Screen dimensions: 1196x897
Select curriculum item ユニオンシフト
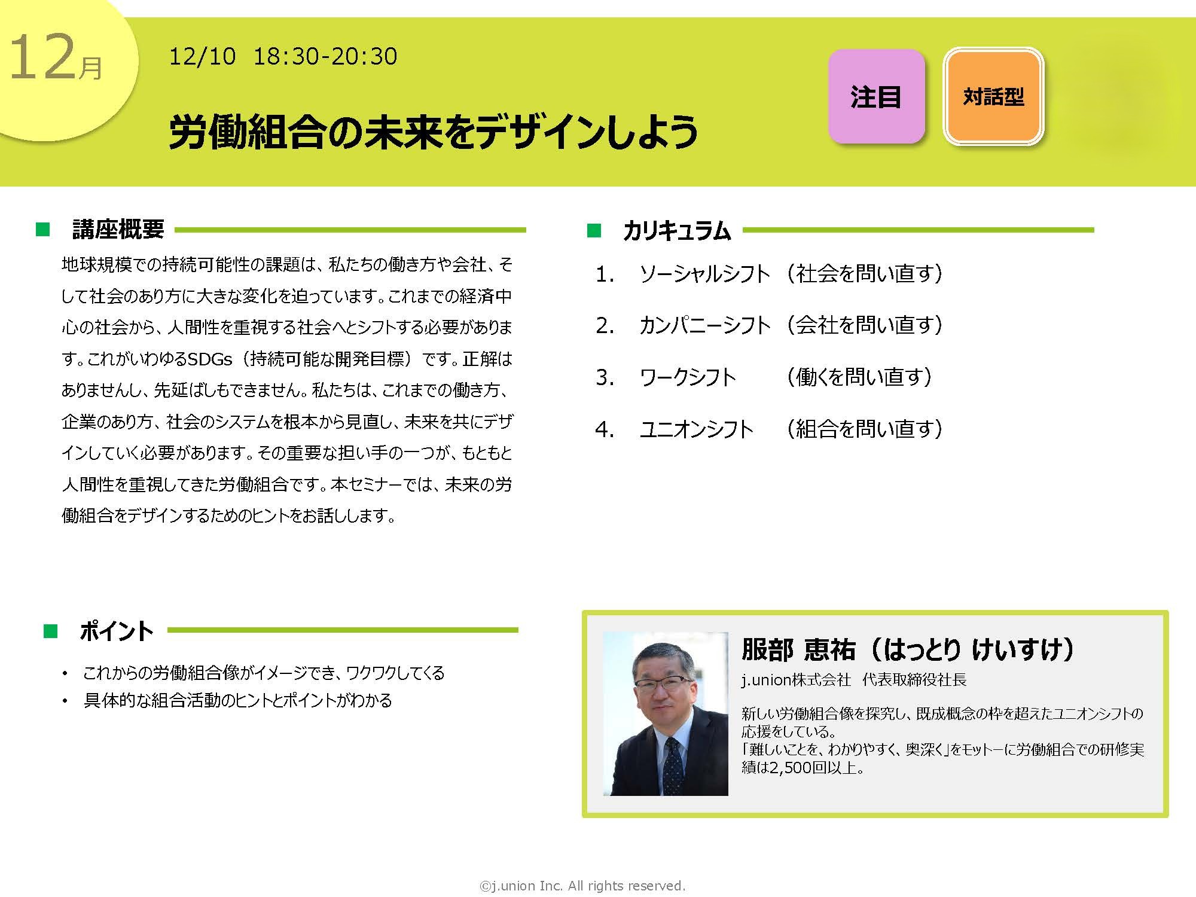(x=696, y=429)
